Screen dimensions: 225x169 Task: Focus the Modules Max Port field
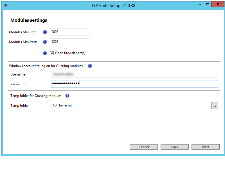point(69,42)
